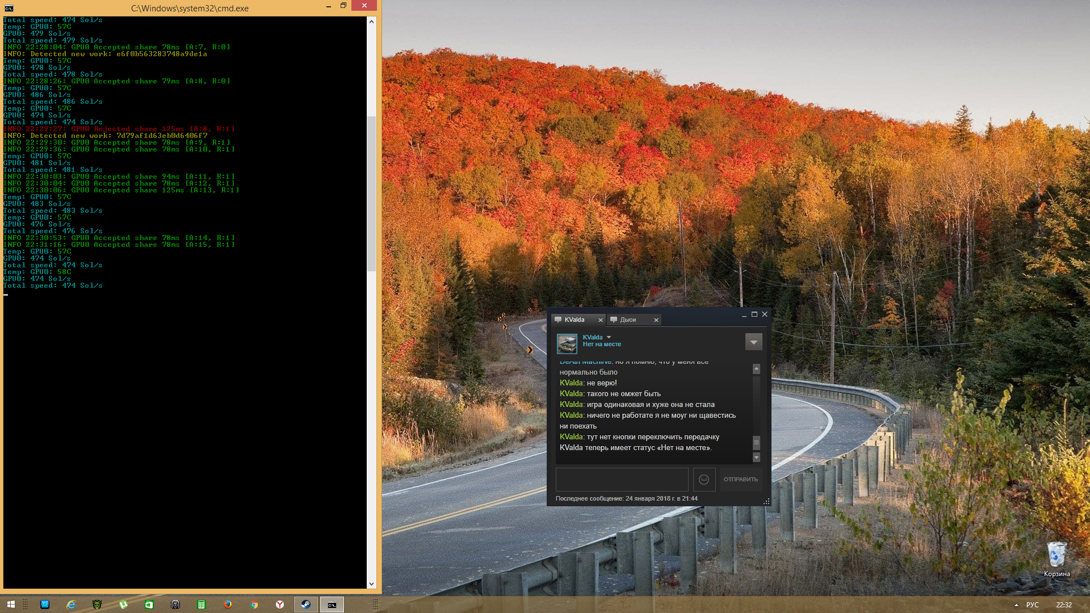Launch uTorrent from the taskbar
The height and width of the screenshot is (613, 1090).
[x=123, y=604]
